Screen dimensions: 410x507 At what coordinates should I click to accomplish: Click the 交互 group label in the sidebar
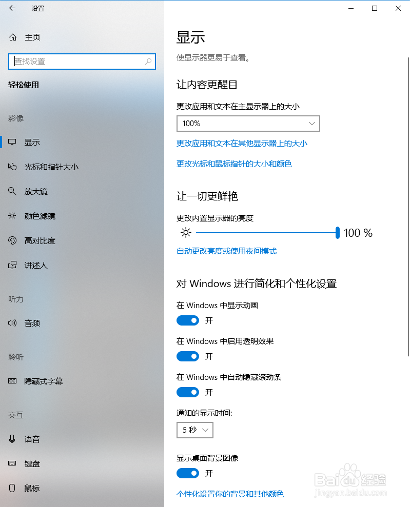16,415
